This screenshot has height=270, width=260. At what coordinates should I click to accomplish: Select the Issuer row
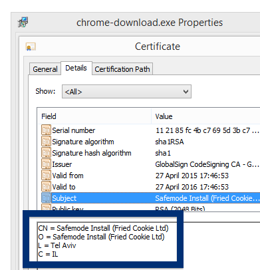coord(150,164)
